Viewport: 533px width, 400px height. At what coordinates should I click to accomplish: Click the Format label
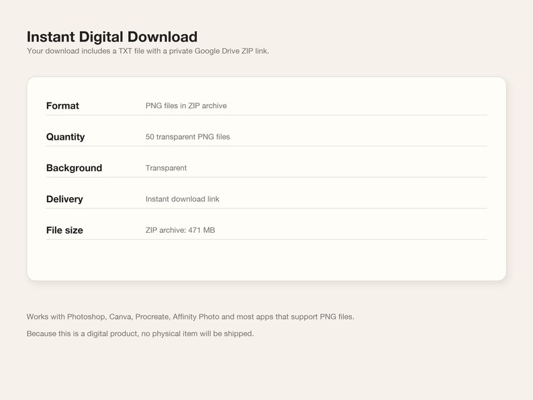(x=62, y=105)
